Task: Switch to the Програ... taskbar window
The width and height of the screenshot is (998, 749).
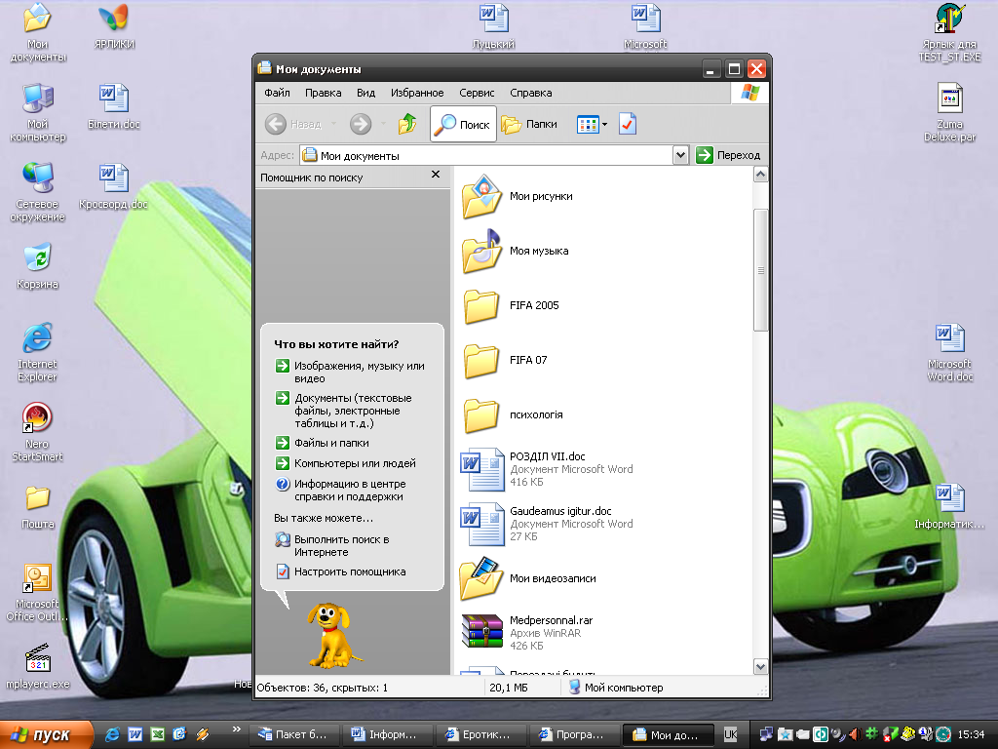Action: pyautogui.click(x=573, y=734)
